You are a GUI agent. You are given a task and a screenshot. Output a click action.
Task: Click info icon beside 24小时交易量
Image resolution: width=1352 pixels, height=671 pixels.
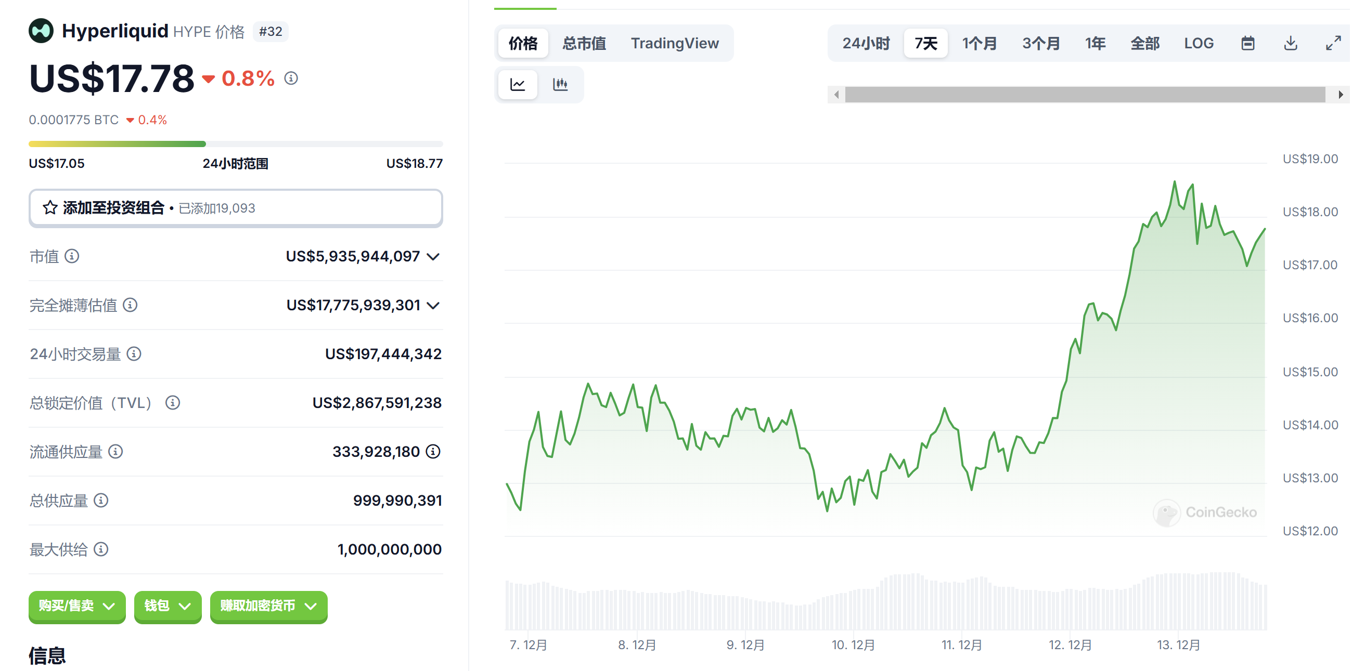(x=134, y=354)
